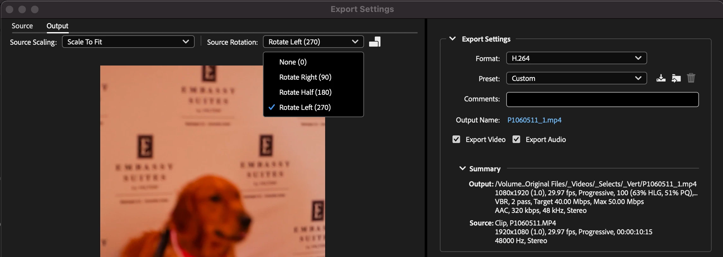Click the AAC, 320 kbps audio text
Viewport: 723px width, 257px height.
541,210
